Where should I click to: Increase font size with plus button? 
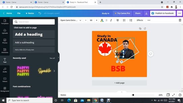pyautogui.click(x=97, y=20)
